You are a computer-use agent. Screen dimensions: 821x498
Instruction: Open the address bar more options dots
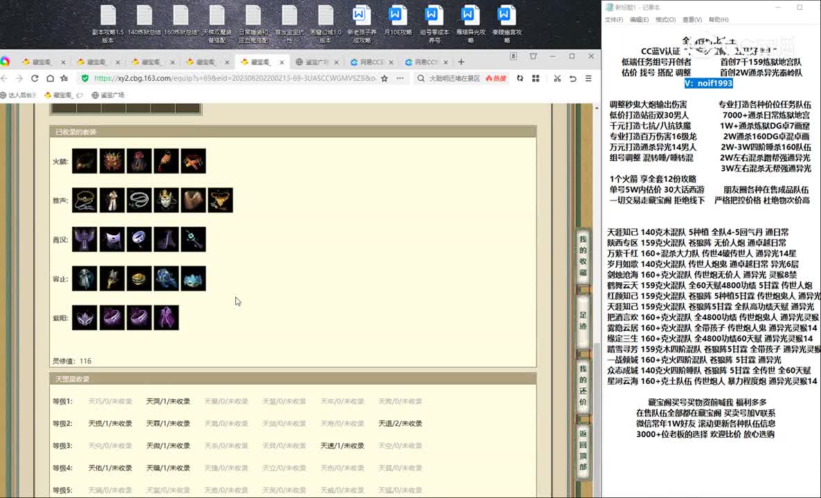(400, 78)
